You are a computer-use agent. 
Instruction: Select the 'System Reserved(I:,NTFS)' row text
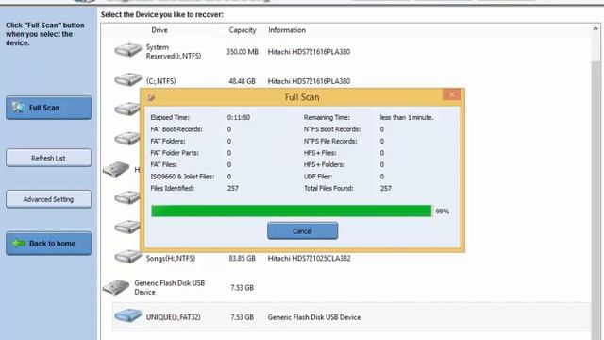pyautogui.click(x=174, y=52)
